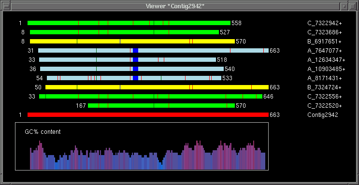Viewport: 359px width, 185px height.
Task: Click the C_7322556+ read label
Action: [x=325, y=97]
